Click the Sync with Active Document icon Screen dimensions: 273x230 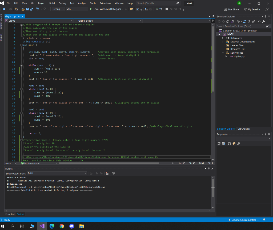click(232, 21)
